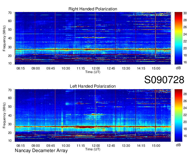190x154 pixels.
Task: Click the 30 MHz tick on bottom plot
Action: 10,124
